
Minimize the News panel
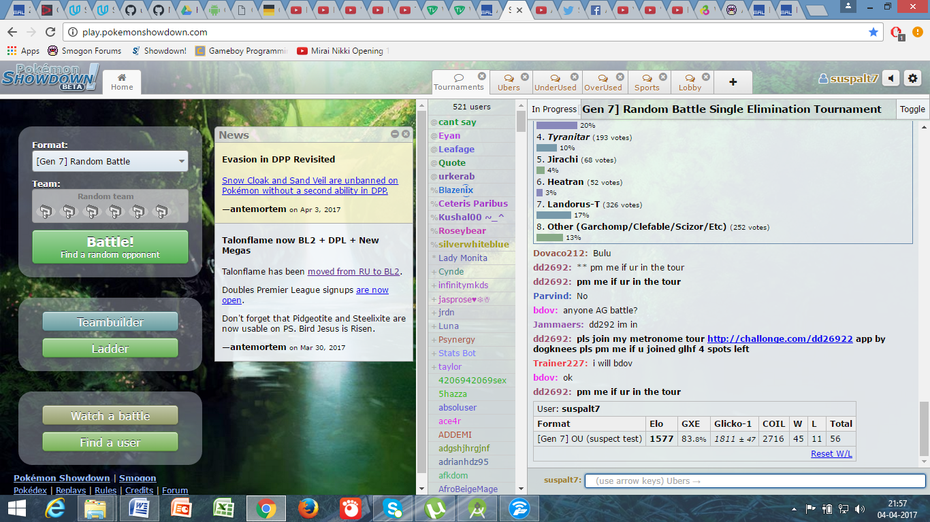point(395,135)
